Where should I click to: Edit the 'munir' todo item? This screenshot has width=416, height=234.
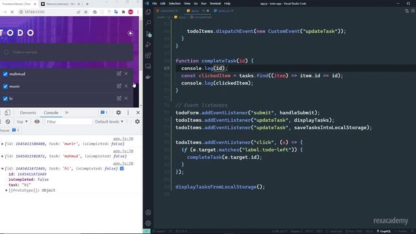[119, 86]
